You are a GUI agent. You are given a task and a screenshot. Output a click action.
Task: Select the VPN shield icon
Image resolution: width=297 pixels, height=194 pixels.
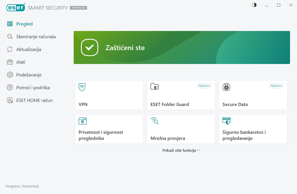(x=82, y=87)
